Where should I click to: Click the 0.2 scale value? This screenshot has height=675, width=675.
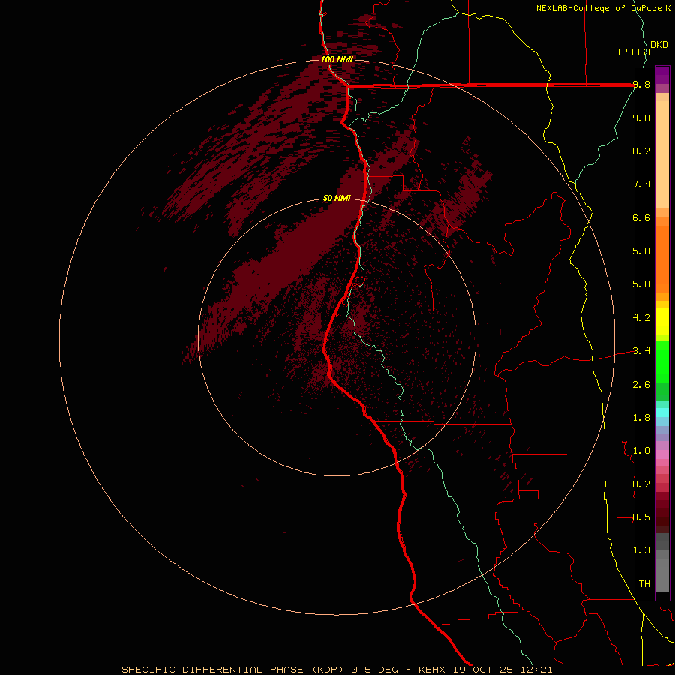[x=641, y=484]
